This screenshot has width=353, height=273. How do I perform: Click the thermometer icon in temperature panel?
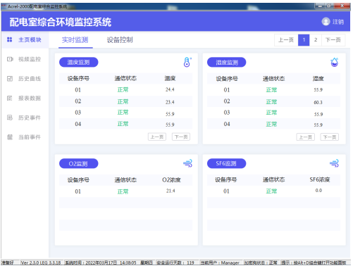click(187, 62)
